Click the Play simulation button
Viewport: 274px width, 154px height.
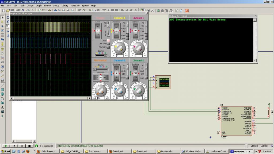[x=6, y=146]
